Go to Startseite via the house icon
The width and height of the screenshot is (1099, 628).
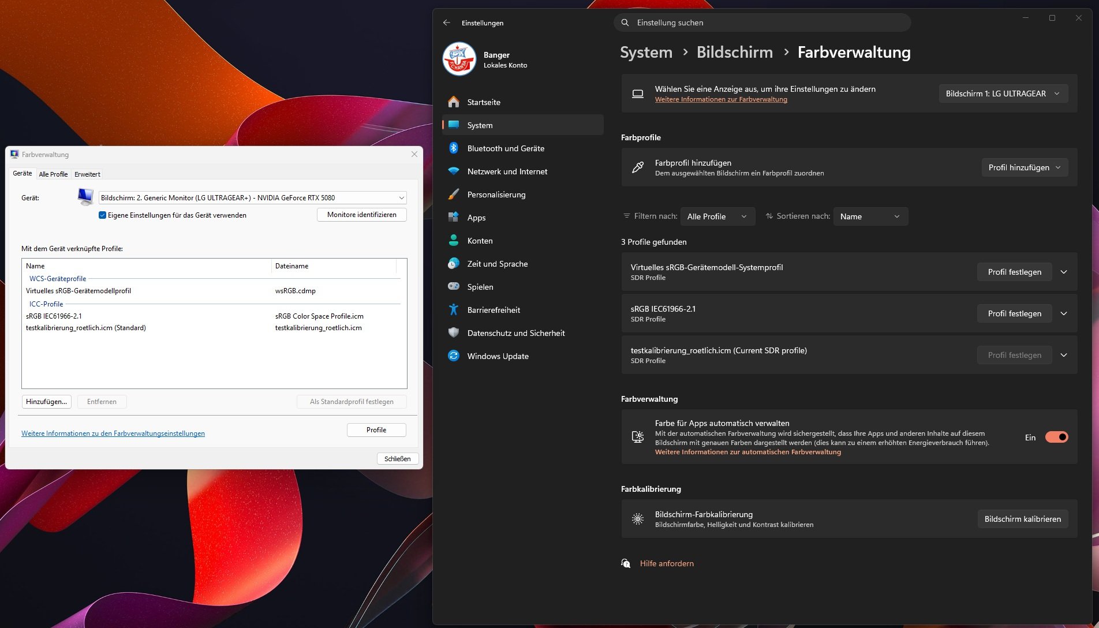454,102
